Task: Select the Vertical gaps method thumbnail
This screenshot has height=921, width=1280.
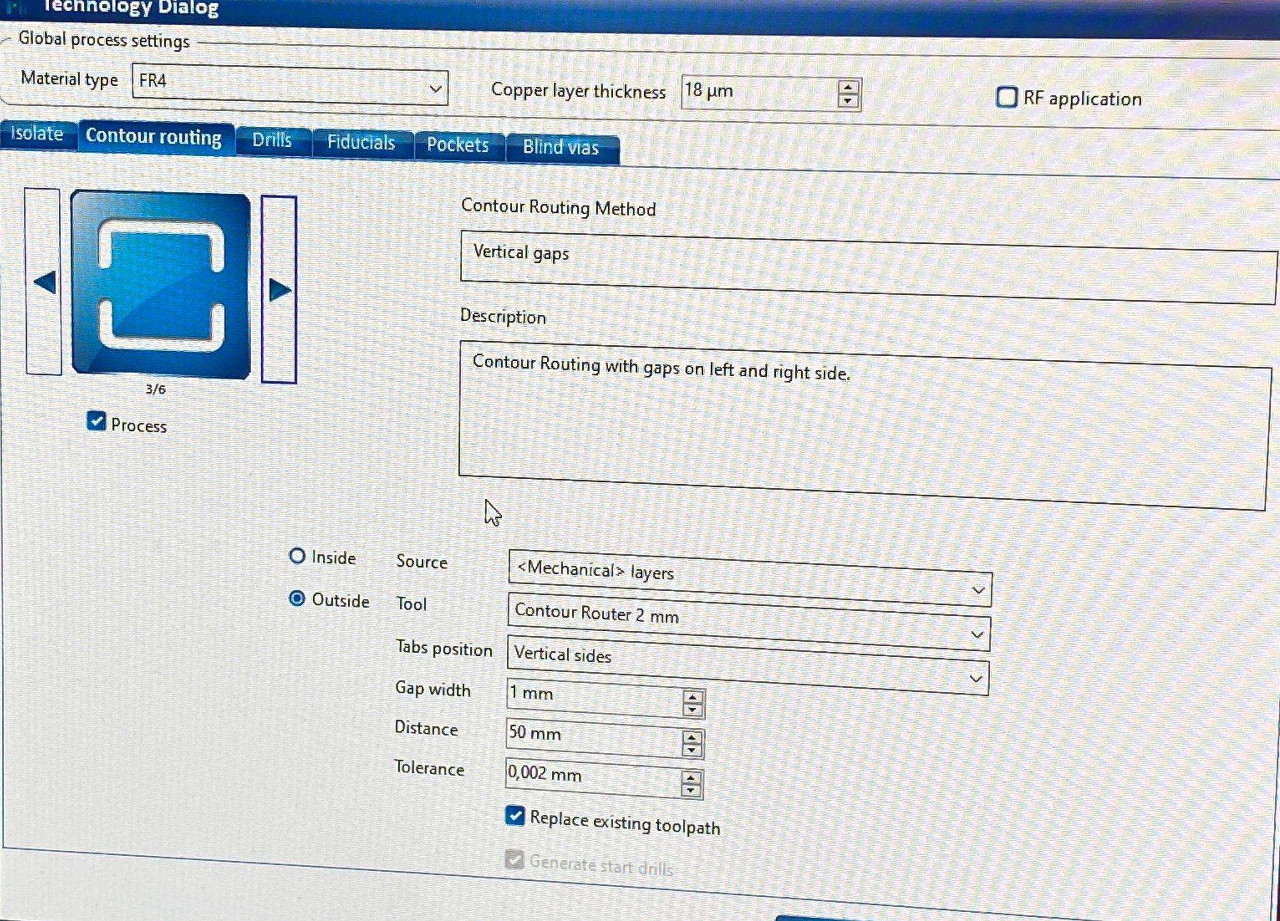Action: coord(161,285)
